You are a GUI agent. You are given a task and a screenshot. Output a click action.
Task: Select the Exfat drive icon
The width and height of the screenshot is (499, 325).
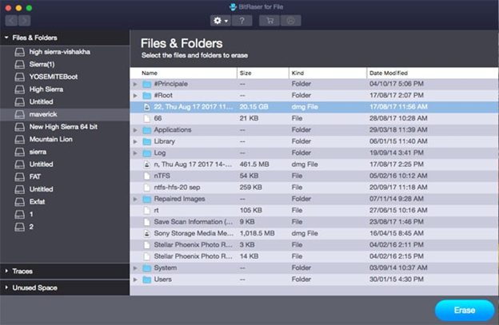pos(19,202)
